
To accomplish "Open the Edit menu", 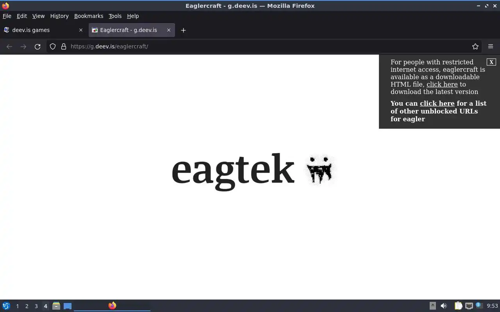I will (22, 16).
